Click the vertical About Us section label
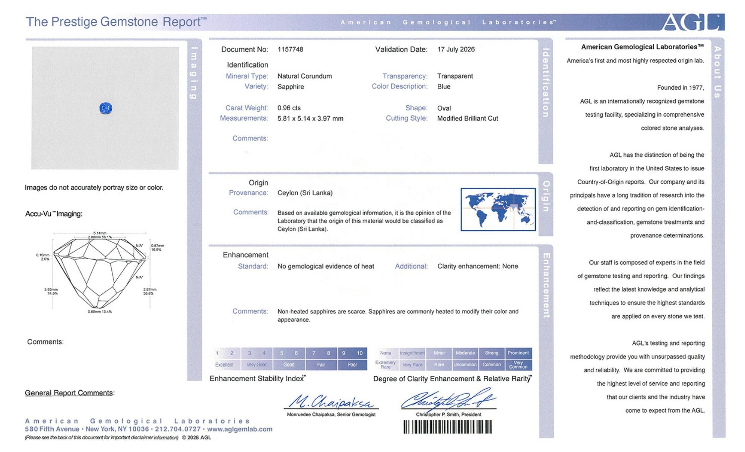This screenshot has height=452, width=745. coord(717,72)
